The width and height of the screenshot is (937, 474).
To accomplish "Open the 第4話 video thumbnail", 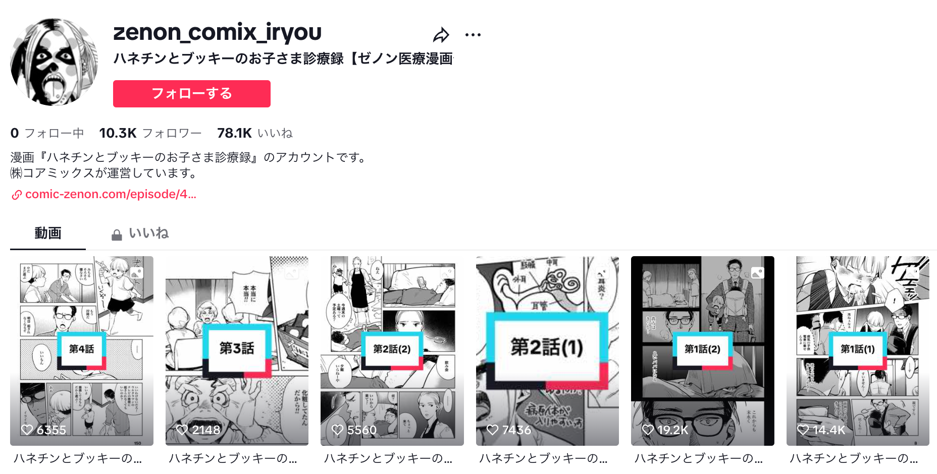I will pyautogui.click(x=82, y=351).
